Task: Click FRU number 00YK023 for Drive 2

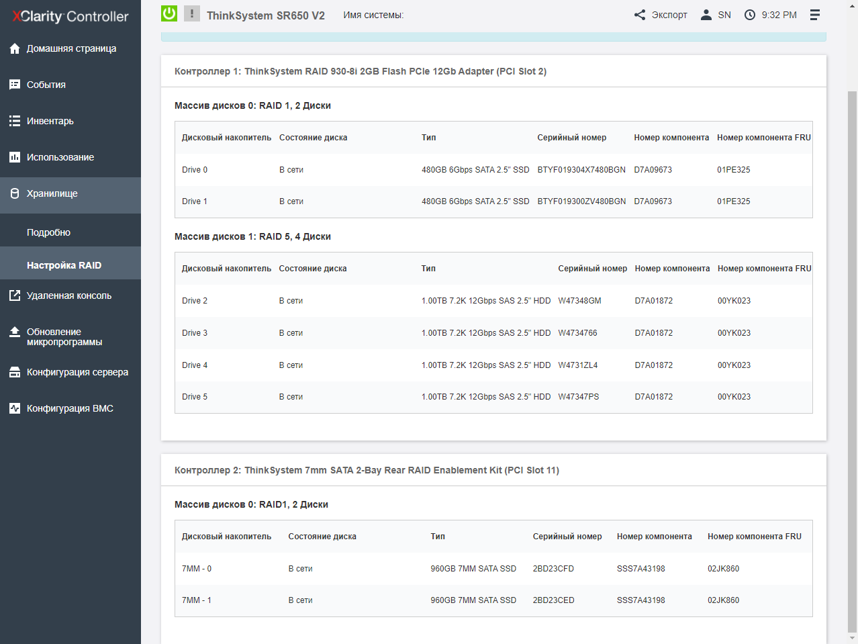Action: pyautogui.click(x=734, y=301)
